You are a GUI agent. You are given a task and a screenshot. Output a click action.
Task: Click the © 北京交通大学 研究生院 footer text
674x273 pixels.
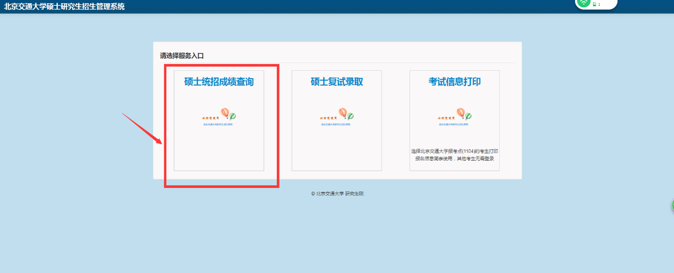(x=337, y=194)
